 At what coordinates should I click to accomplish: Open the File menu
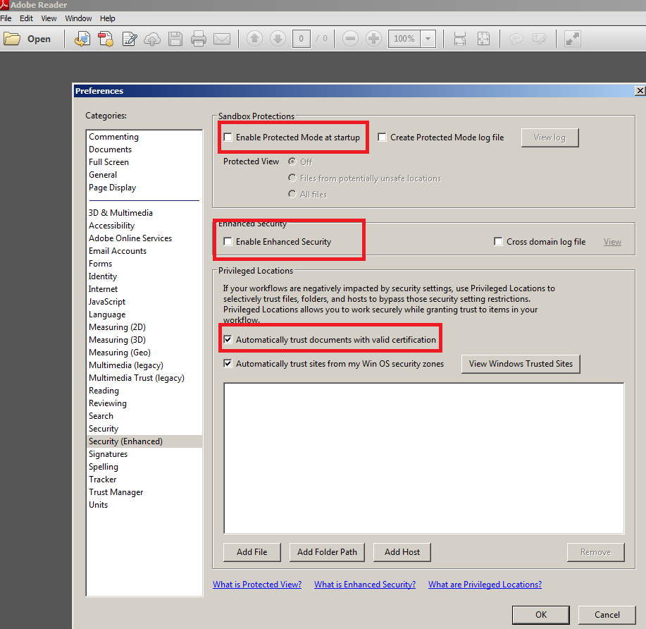tap(6, 18)
